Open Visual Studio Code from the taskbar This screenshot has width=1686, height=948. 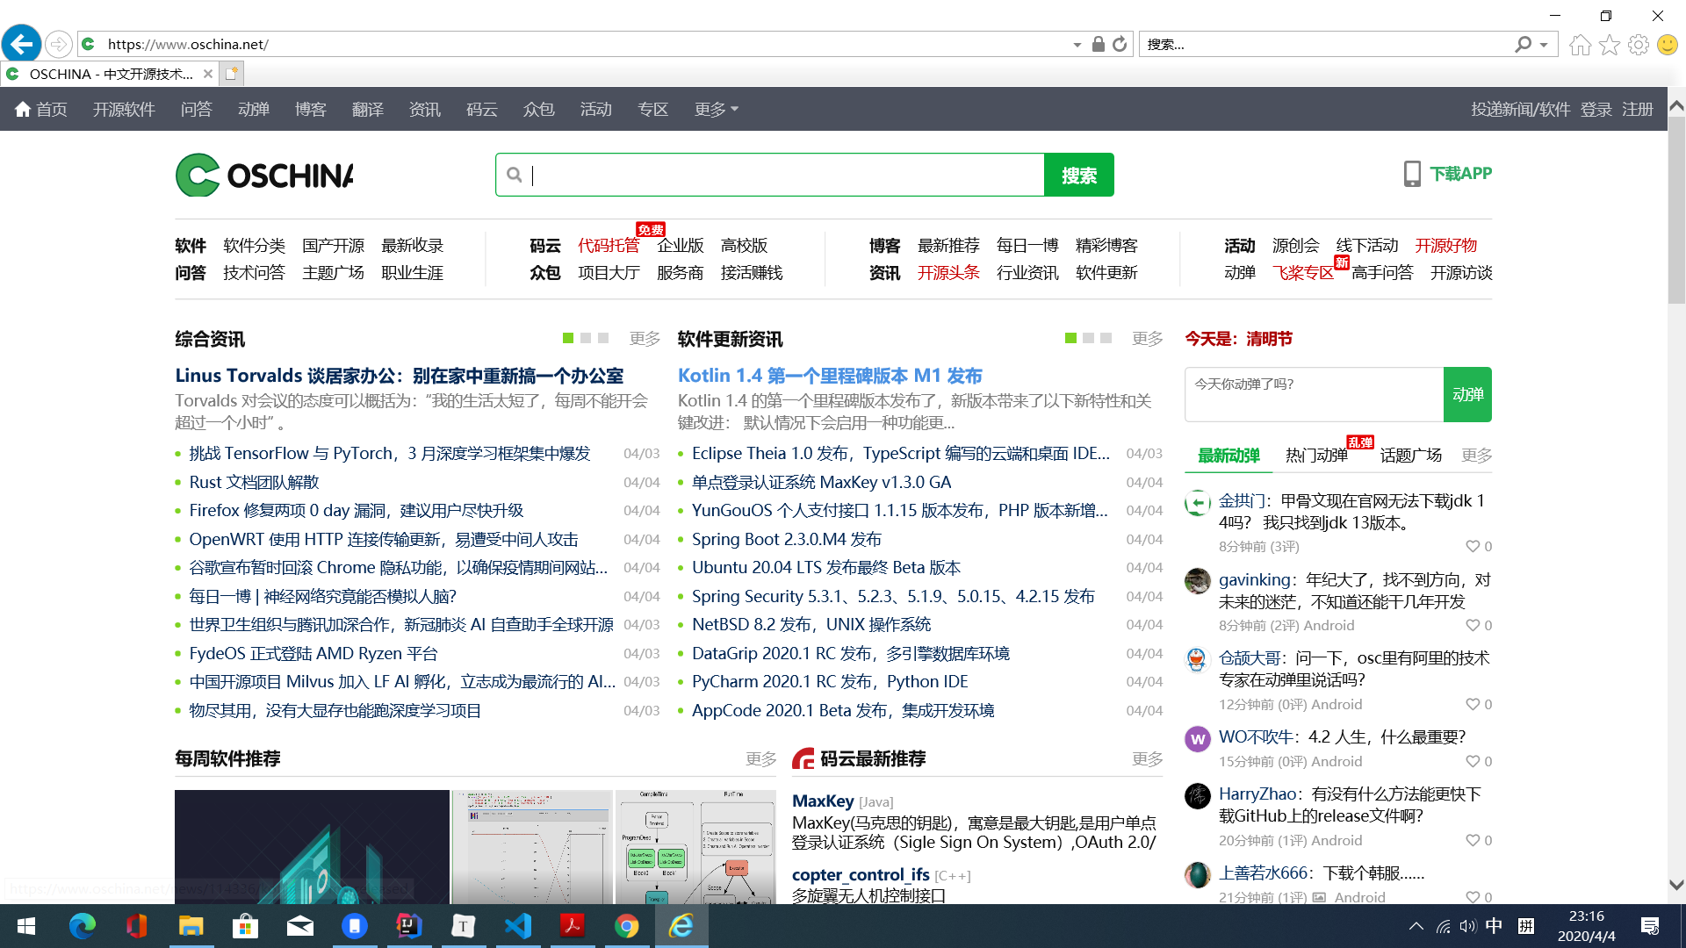tap(518, 925)
